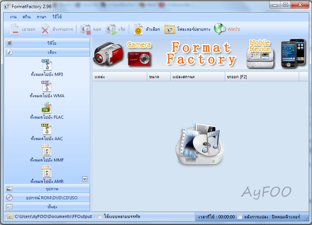Expand the Picture (รูปภาพ) section
The height and width of the screenshot is (225, 312).
pyautogui.click(x=48, y=189)
